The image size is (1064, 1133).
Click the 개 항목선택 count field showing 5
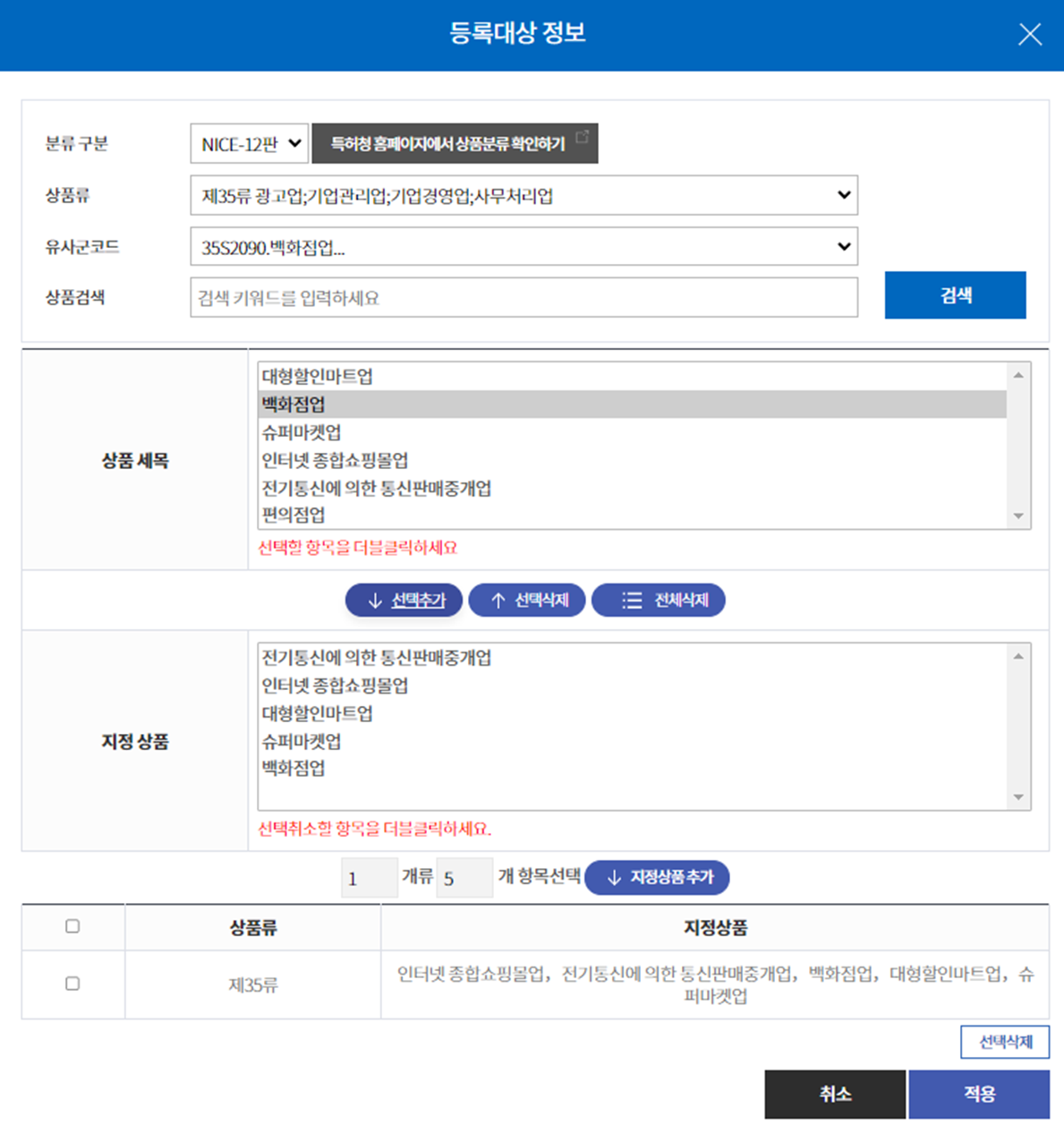[464, 878]
